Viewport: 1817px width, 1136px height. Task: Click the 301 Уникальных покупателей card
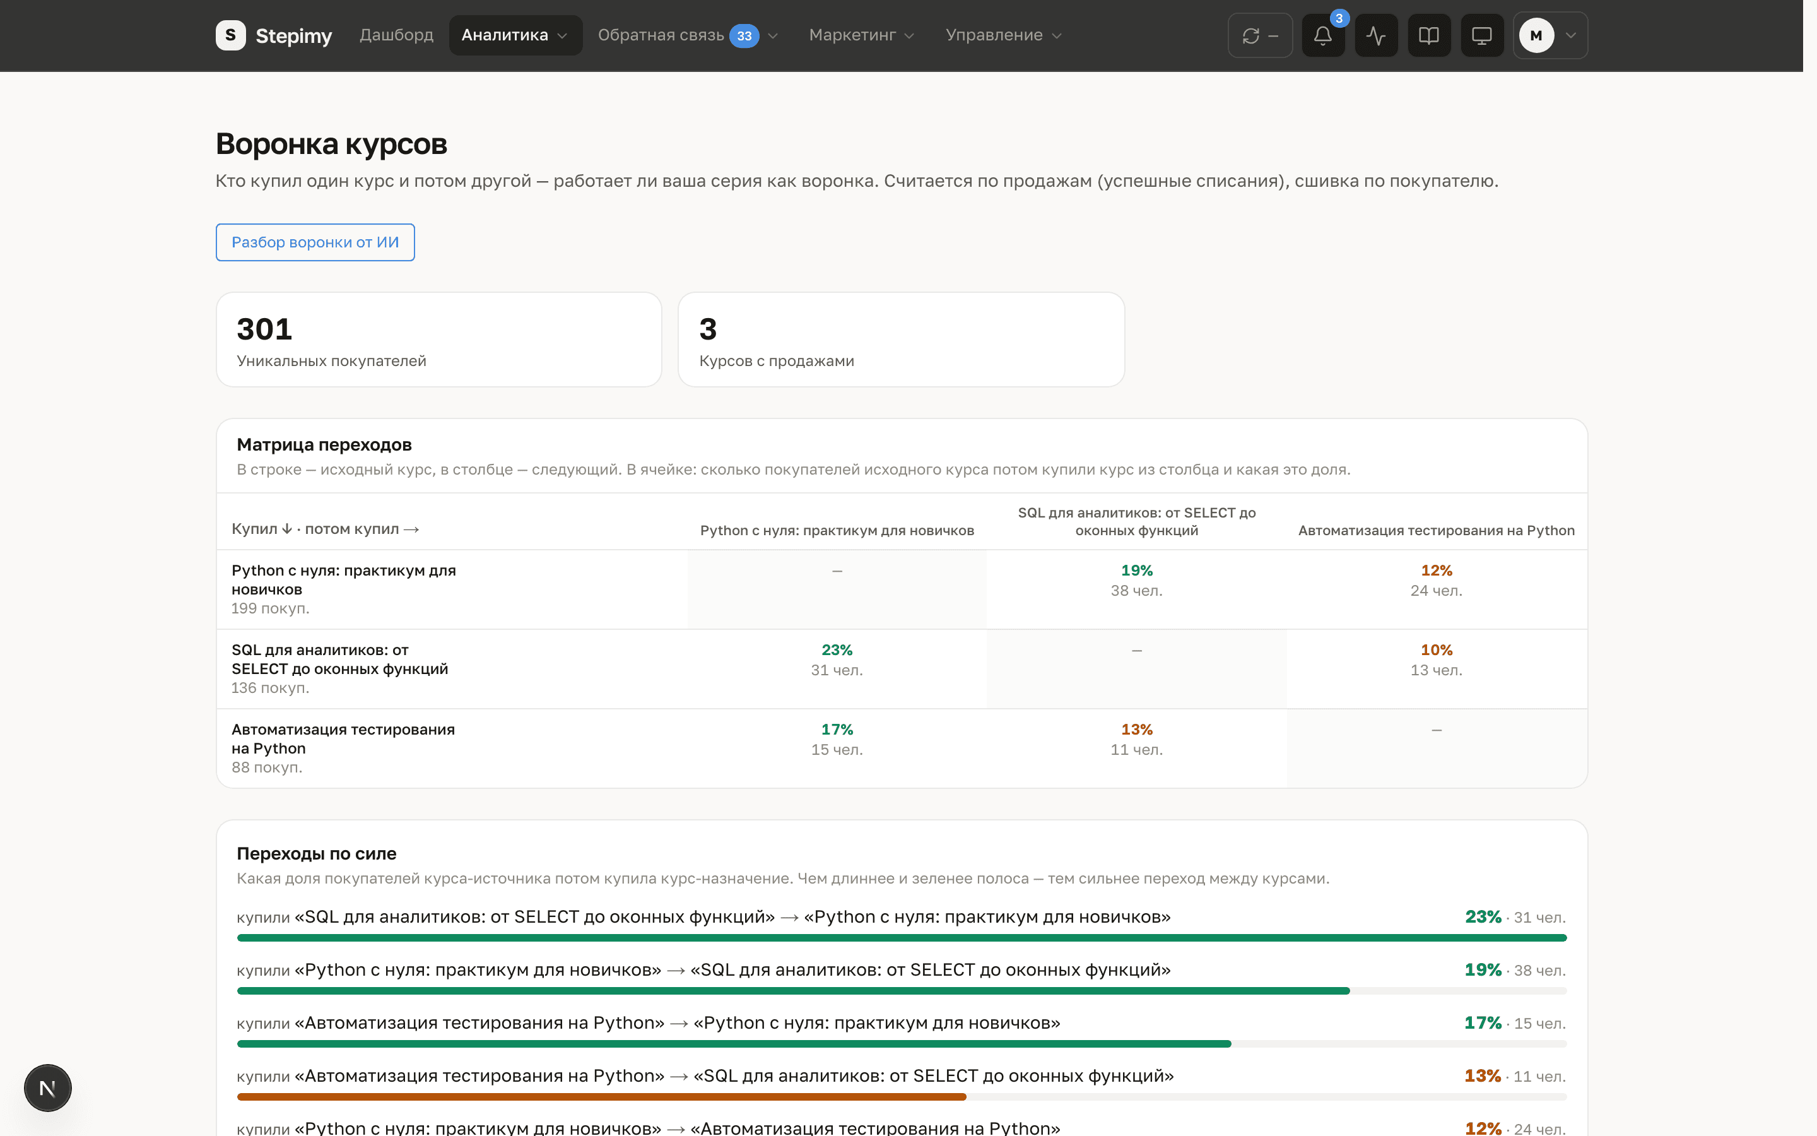click(x=438, y=340)
